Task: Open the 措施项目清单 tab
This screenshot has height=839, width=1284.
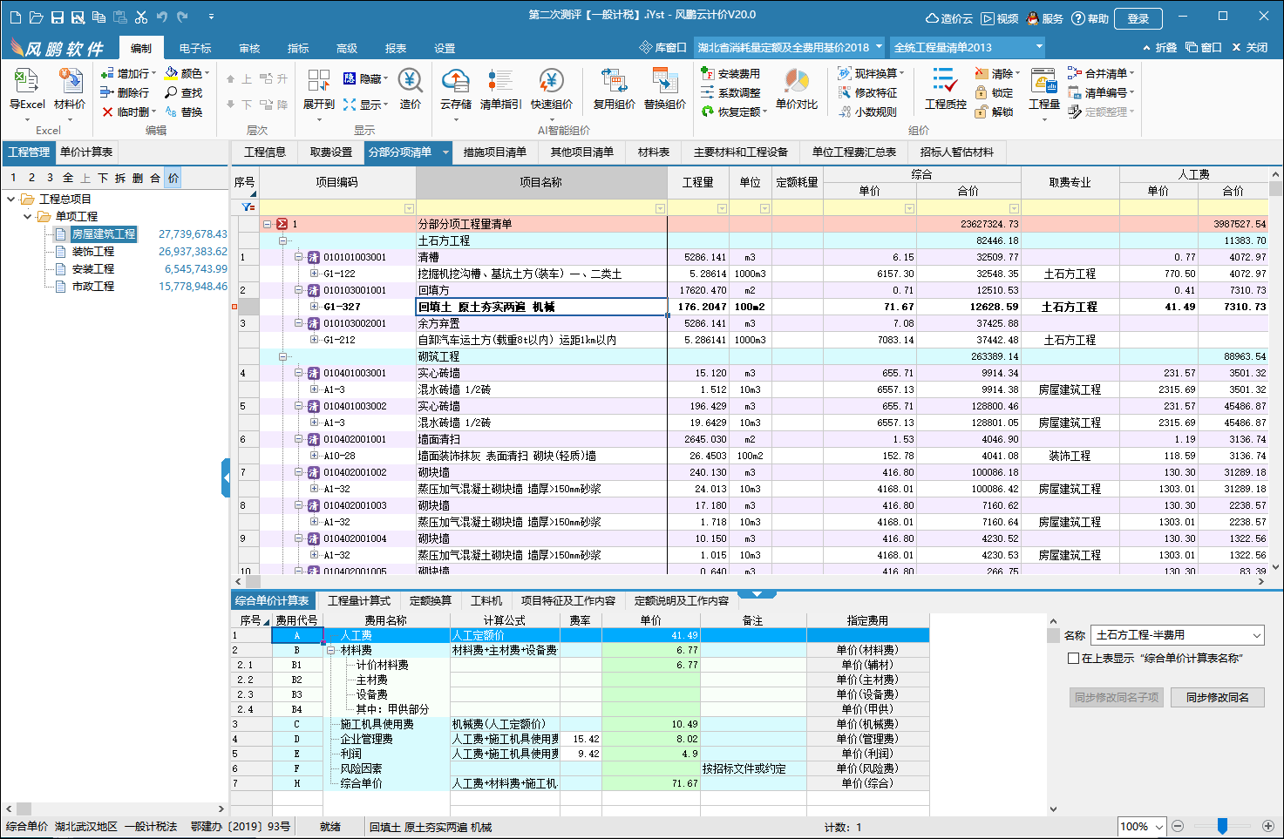Action: pyautogui.click(x=494, y=152)
